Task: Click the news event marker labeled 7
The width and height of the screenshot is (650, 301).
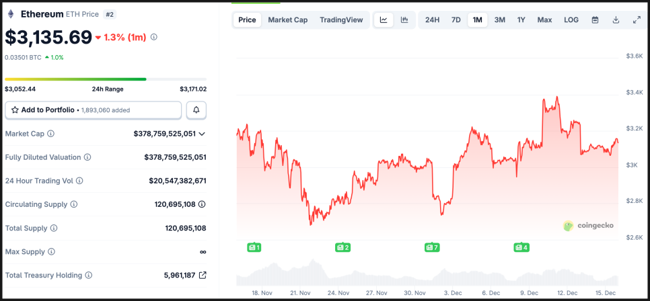Action: click(x=432, y=247)
